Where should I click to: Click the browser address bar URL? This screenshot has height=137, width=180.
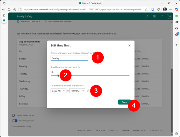point(83,9)
